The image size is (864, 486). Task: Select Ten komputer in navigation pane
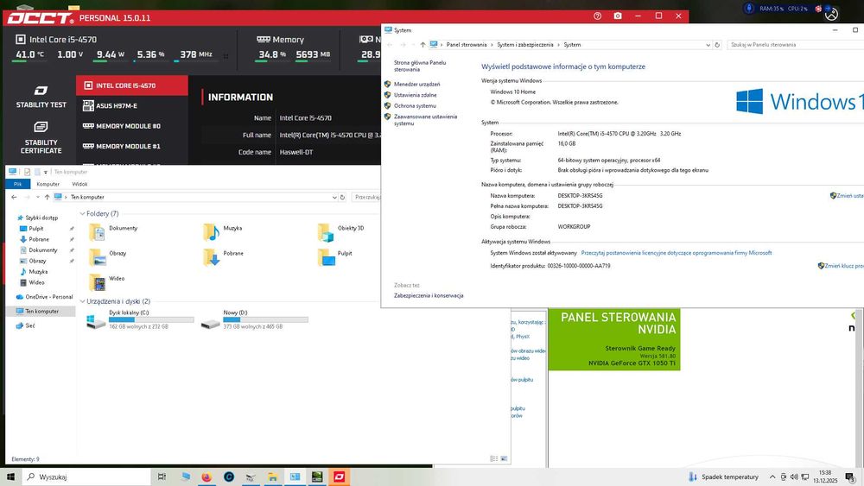click(41, 311)
